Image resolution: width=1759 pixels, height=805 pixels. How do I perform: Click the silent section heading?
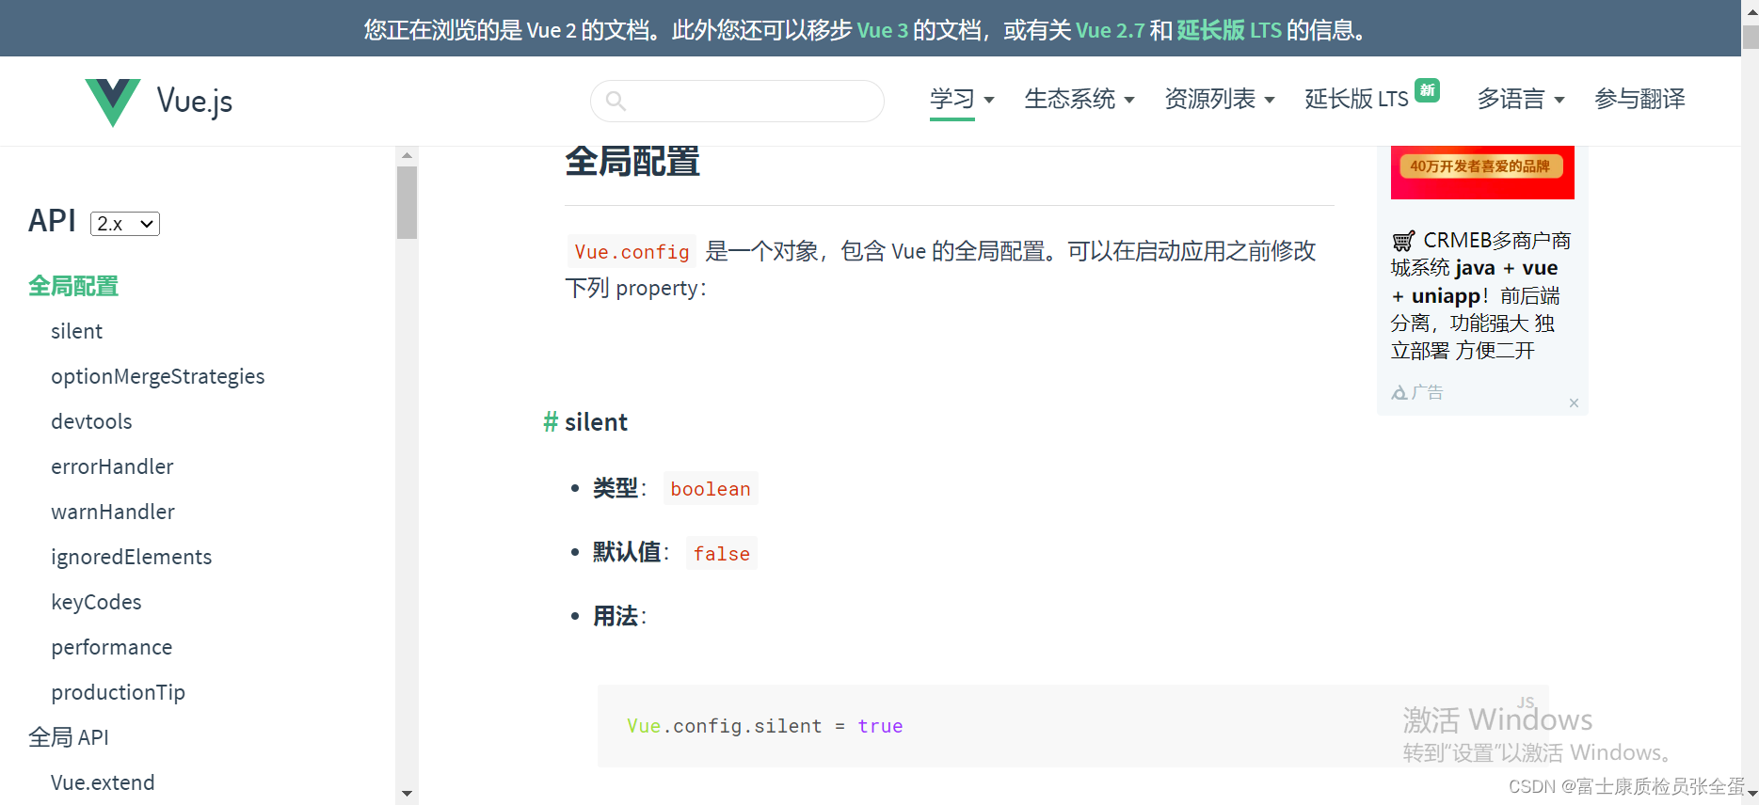coord(596,422)
